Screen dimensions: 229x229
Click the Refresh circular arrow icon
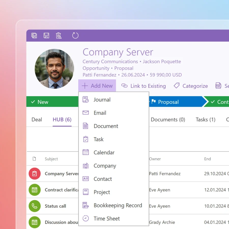[75, 36]
